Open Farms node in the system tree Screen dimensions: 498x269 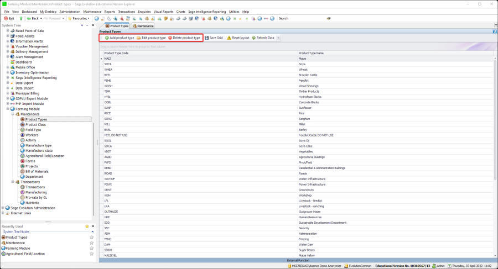pos(30,161)
